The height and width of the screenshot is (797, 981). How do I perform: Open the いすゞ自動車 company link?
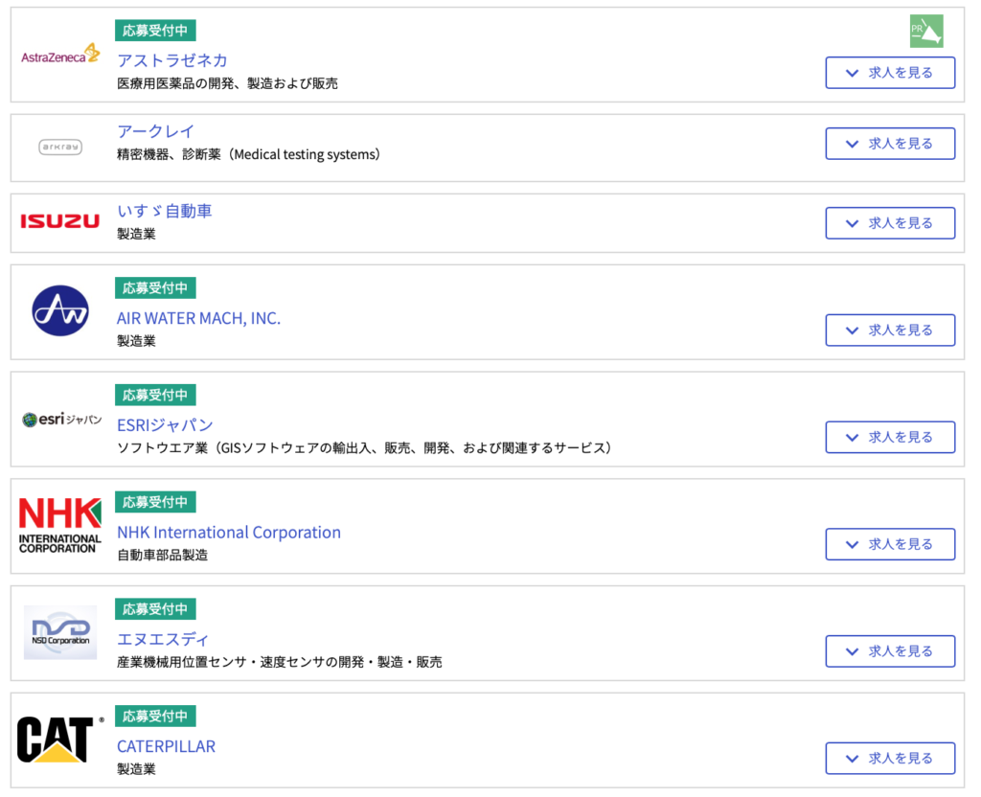[x=165, y=211]
